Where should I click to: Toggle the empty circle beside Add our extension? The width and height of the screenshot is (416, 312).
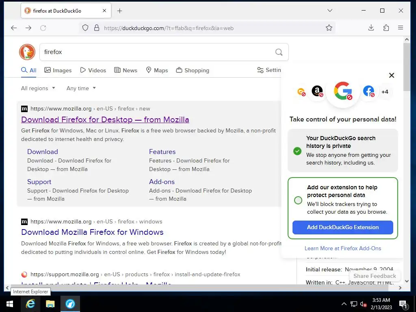click(x=298, y=200)
